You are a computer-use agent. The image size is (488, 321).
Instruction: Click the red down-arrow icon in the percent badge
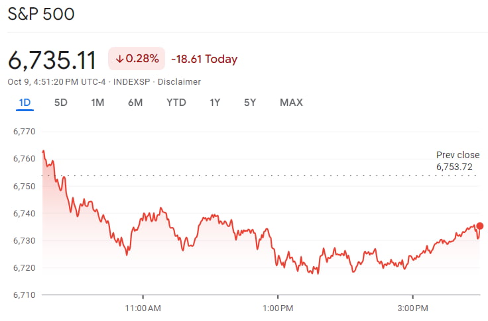click(119, 59)
